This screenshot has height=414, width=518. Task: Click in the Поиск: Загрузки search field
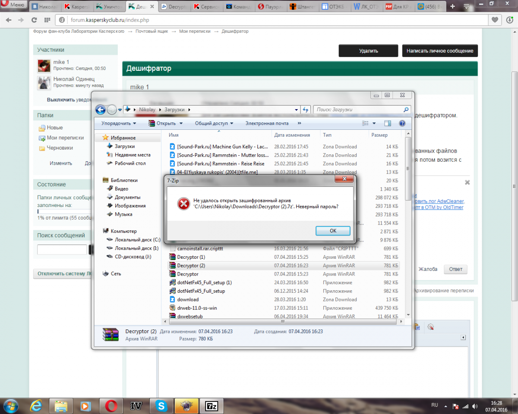(358, 110)
